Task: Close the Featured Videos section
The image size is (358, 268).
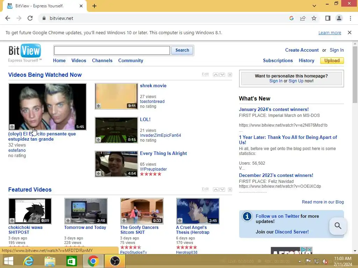Action: (230, 189)
